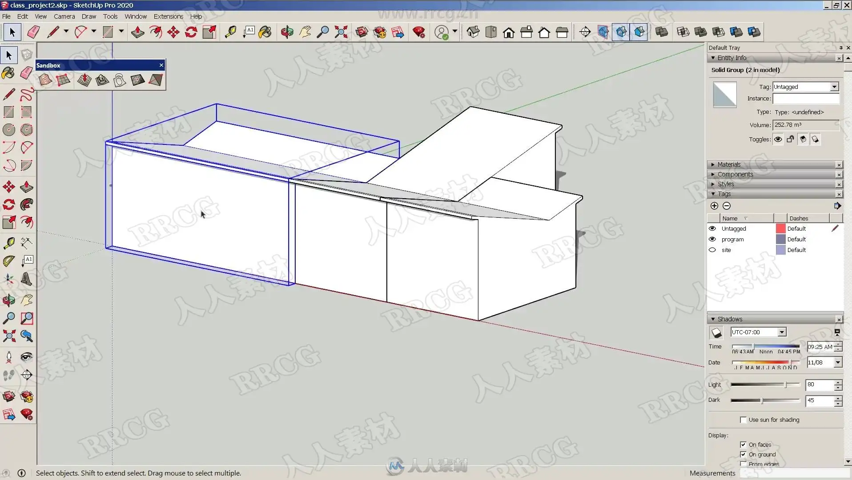Toggle visibility of the Untagged tag
Image resolution: width=852 pixels, height=480 pixels.
pos(712,228)
